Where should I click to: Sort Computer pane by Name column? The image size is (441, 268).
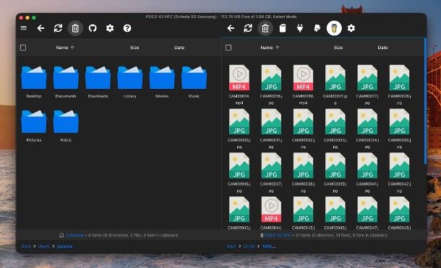[x=65, y=48]
